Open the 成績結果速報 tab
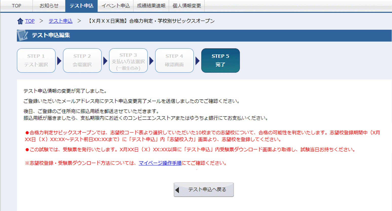 coord(151,6)
